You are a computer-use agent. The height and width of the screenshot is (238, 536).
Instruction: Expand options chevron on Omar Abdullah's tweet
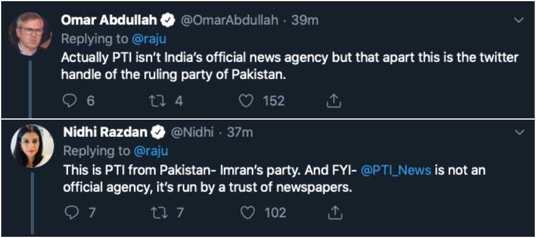[518, 20]
